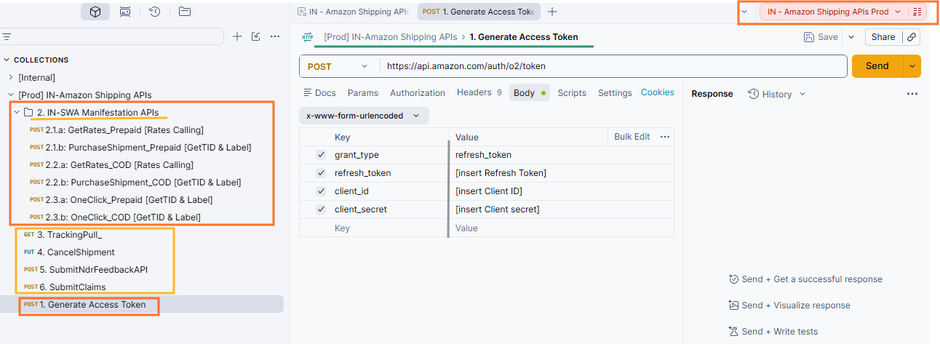Open the sidebar three-dot options menu
940x344 pixels.
275,36
